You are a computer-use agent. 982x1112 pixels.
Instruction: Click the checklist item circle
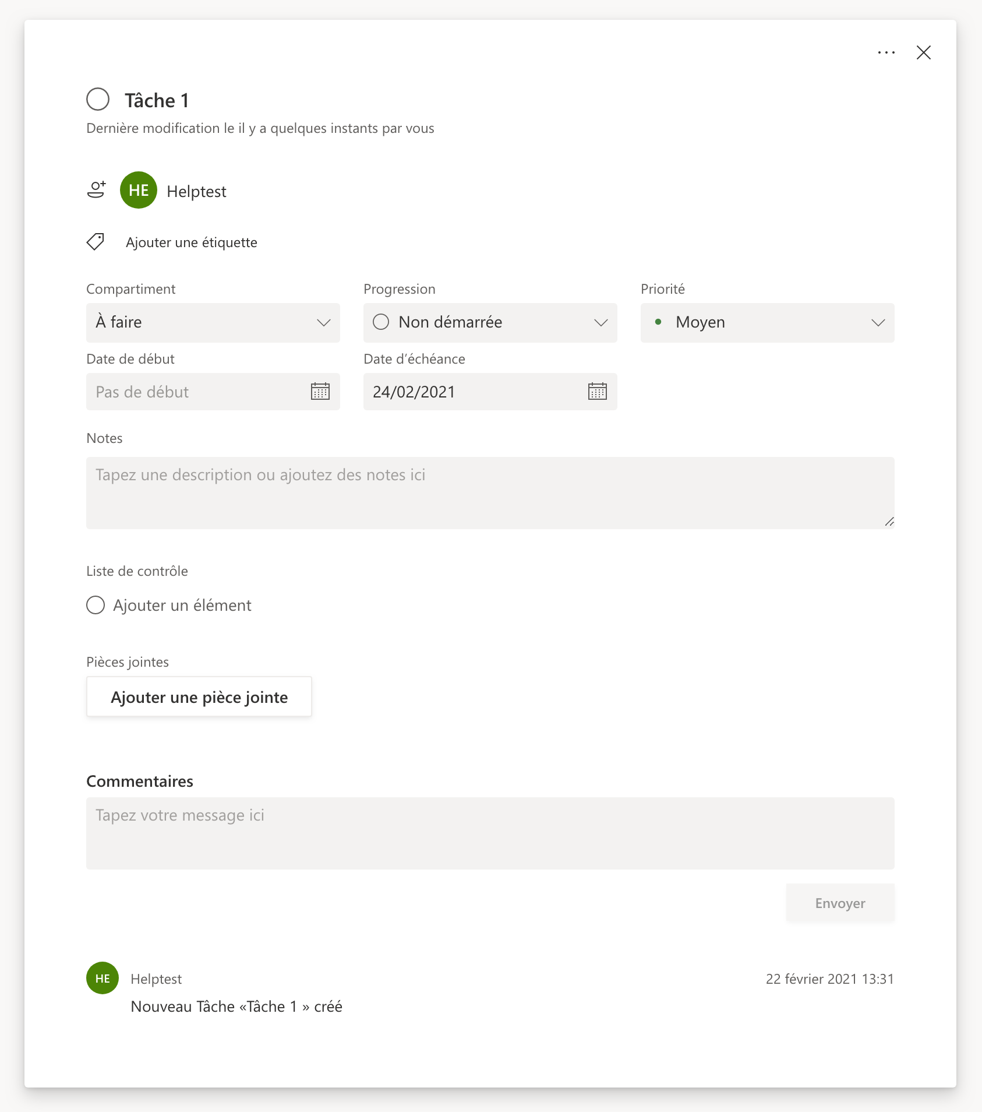(x=96, y=605)
